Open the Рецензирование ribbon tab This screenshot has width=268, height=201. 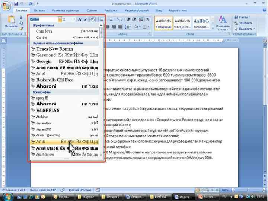point(137,10)
